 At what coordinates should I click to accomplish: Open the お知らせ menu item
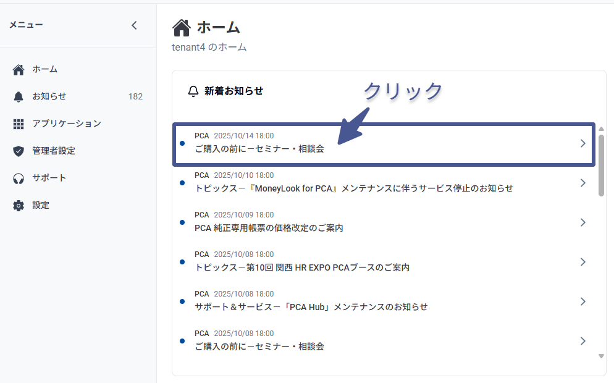coord(49,96)
